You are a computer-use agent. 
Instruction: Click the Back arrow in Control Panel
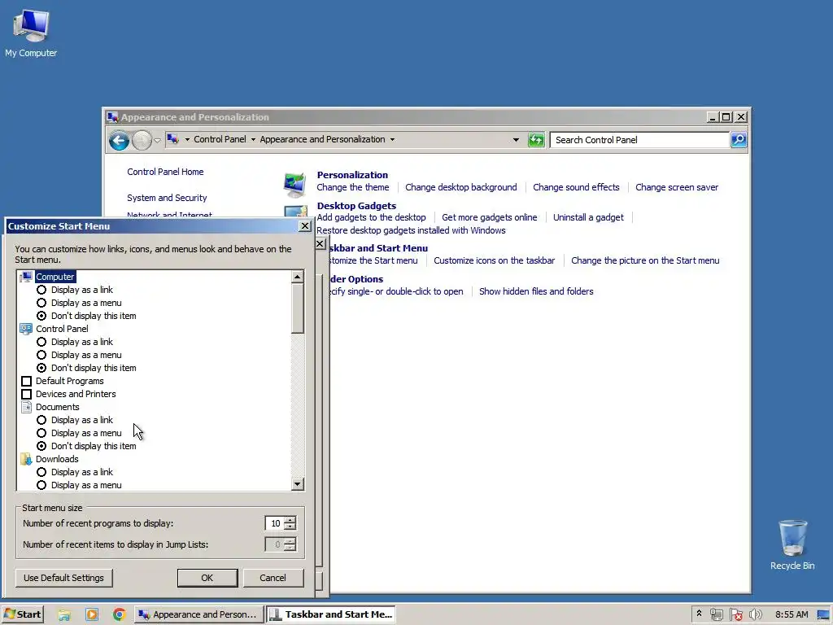119,140
